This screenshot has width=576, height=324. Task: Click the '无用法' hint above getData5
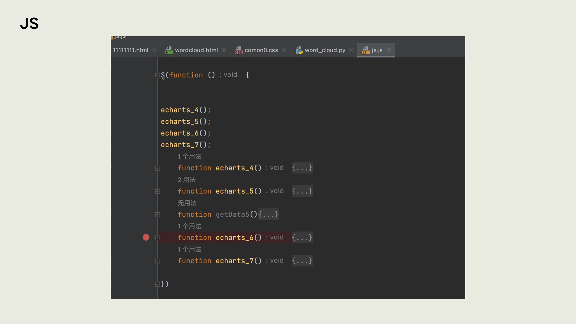tap(187, 203)
